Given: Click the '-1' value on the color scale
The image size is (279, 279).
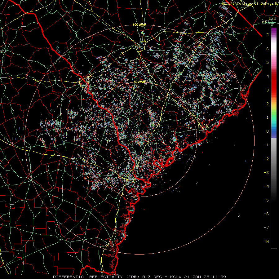Looking at the screenshot, I should click(266, 145).
